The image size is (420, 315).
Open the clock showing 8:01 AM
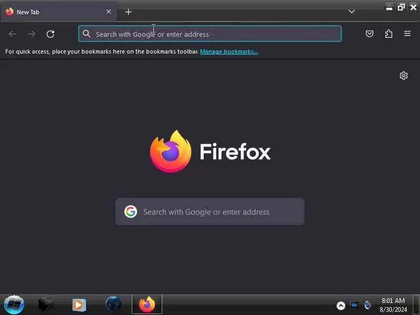point(393,305)
